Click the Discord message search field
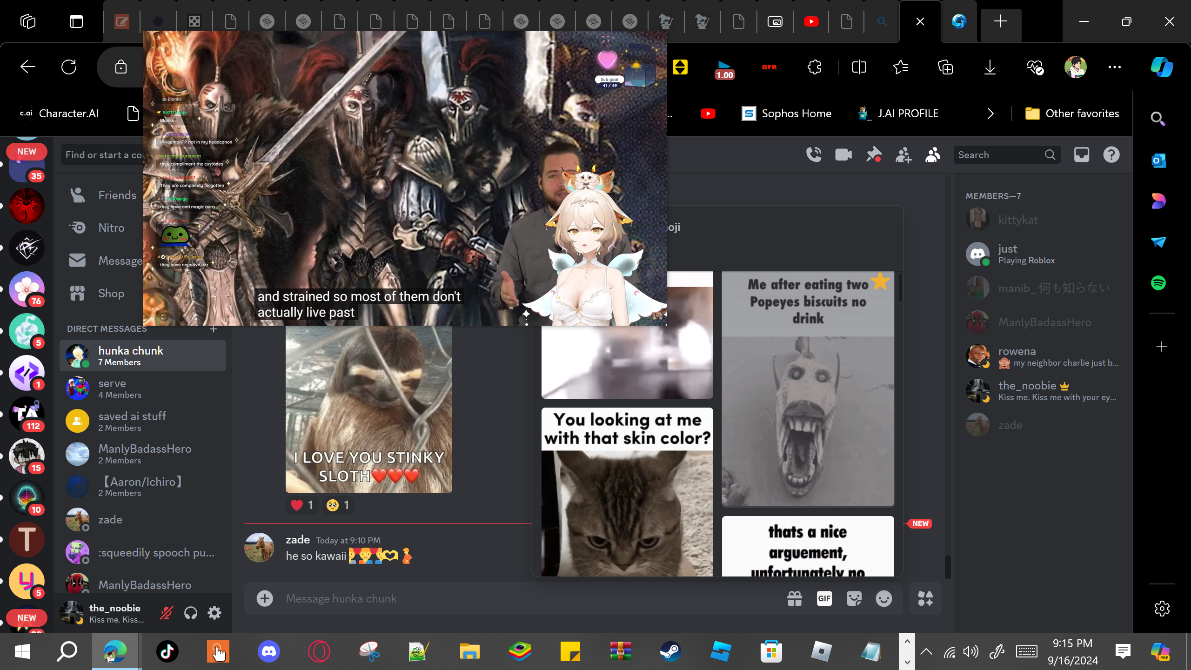Screen dimensions: 1191x670 point(1007,155)
